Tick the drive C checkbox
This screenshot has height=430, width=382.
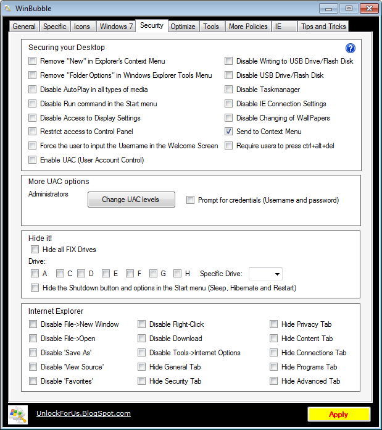click(x=60, y=274)
